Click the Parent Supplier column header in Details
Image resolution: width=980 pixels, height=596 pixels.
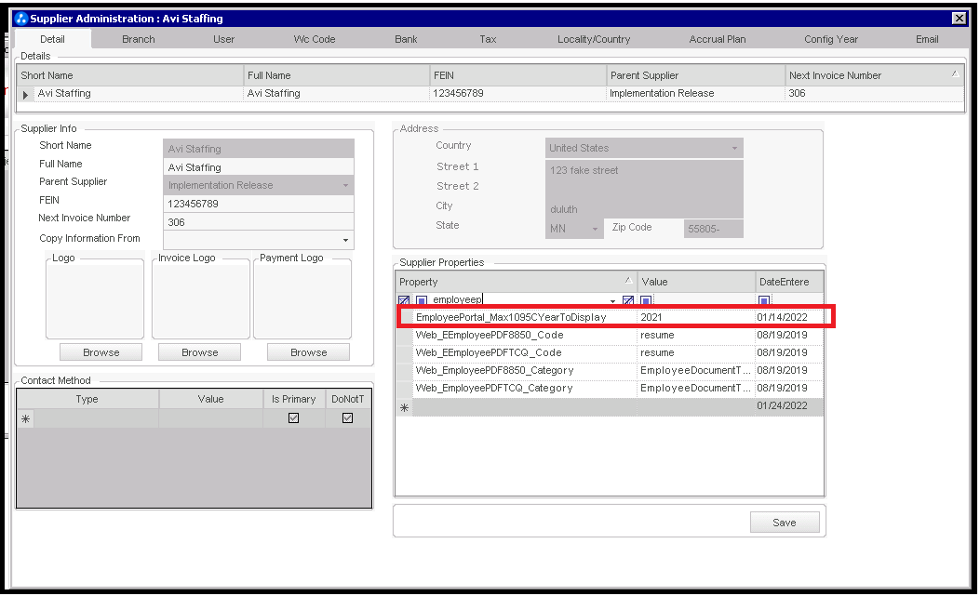[x=695, y=75]
